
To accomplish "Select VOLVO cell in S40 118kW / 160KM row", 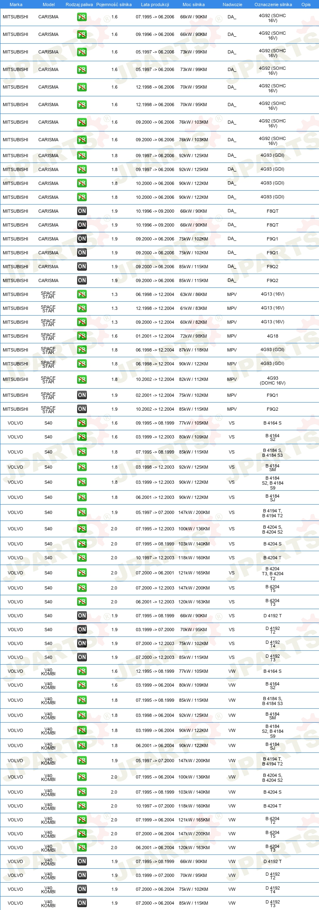I will (16, 558).
